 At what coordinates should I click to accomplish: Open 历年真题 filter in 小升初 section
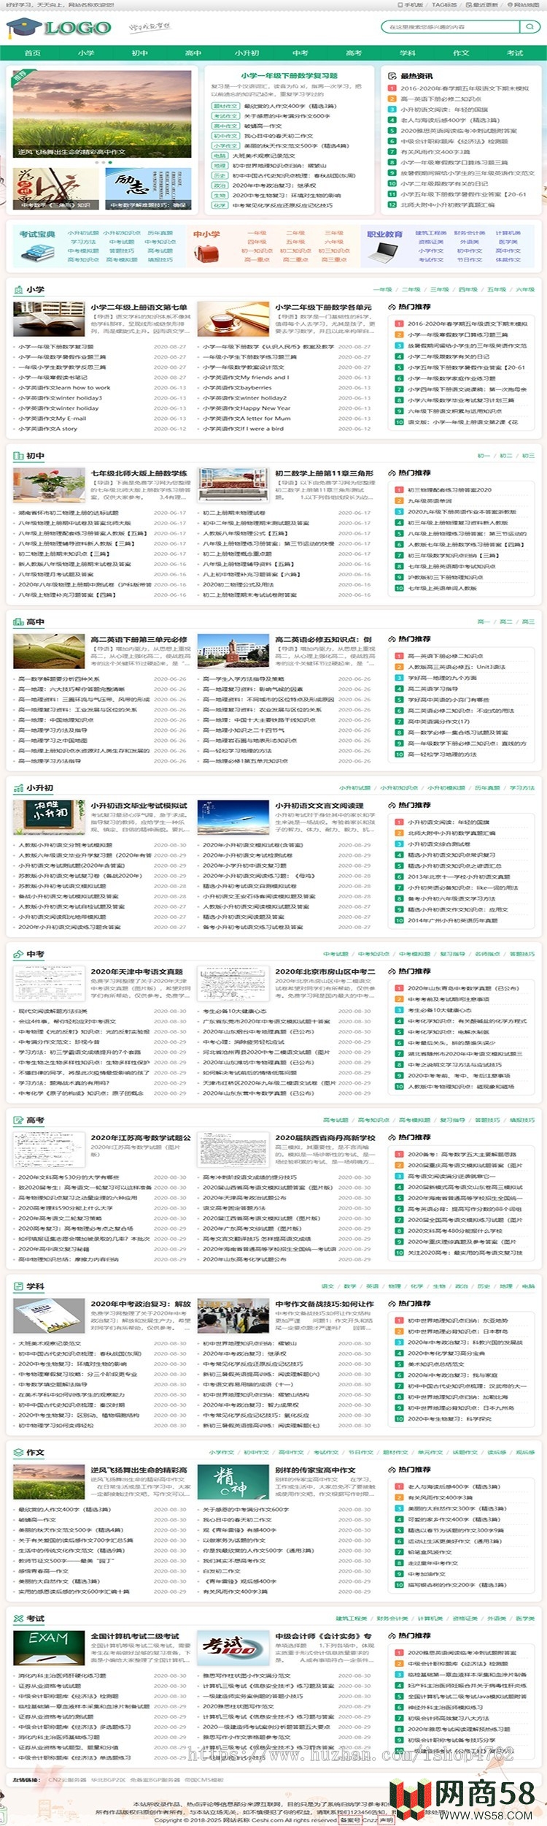tap(487, 788)
